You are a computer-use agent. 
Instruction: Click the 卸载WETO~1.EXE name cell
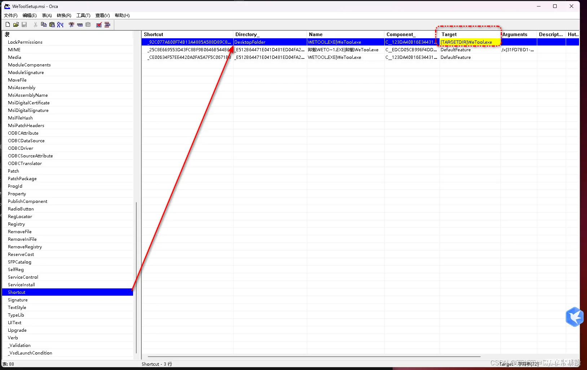tap(345, 49)
